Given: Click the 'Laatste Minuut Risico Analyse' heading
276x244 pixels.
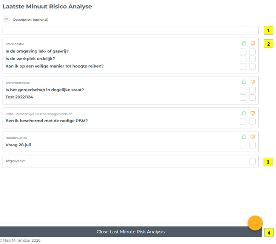Looking at the screenshot, I should [47, 6].
